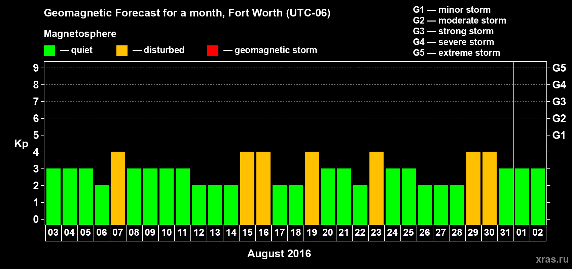Select the orange bar for day 29

coord(473,188)
